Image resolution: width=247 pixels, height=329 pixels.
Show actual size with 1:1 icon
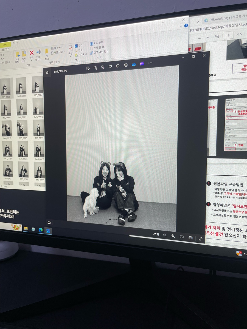click(190, 238)
